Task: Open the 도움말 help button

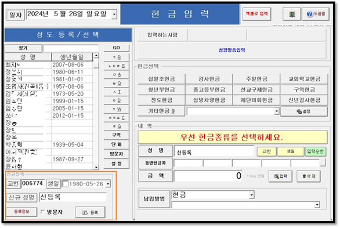Action: (x=316, y=14)
